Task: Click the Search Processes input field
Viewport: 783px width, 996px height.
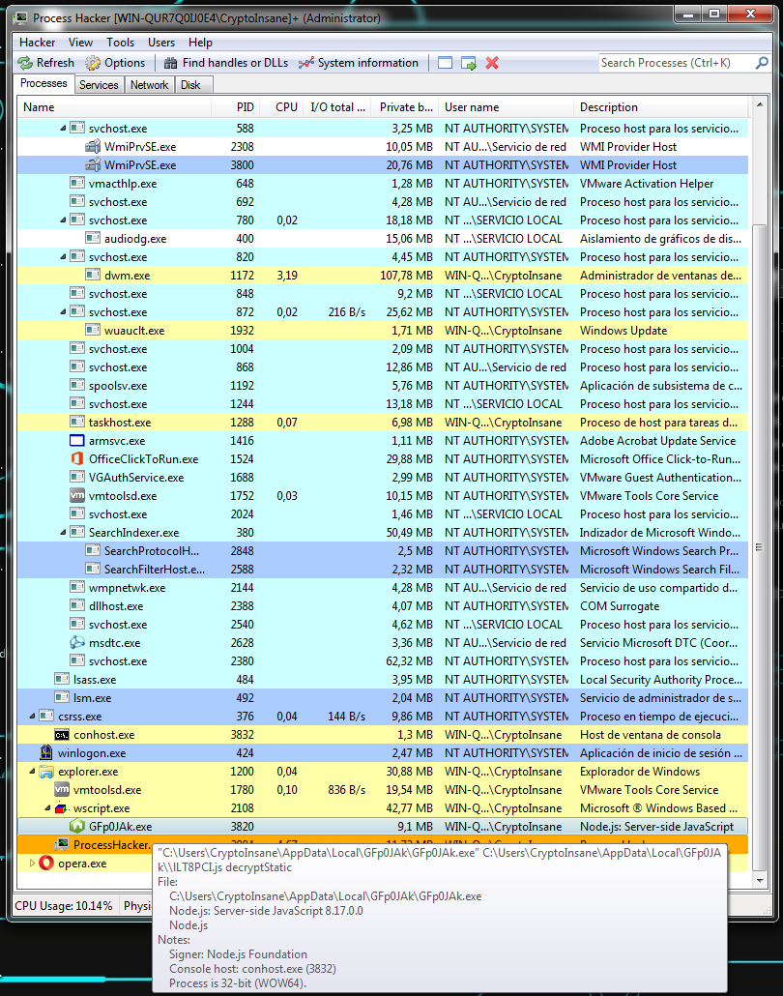Action: (x=676, y=63)
